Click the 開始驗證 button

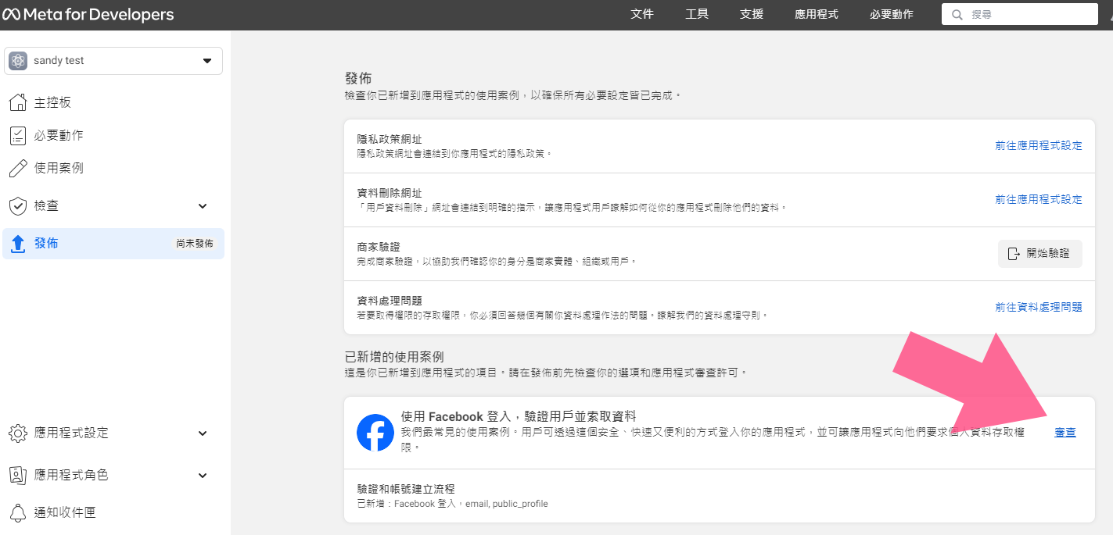(1040, 254)
